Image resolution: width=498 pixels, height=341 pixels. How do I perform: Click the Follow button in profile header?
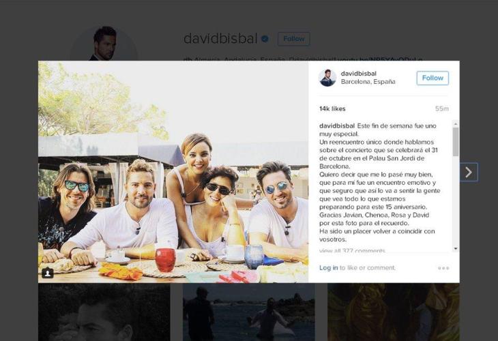click(x=294, y=39)
